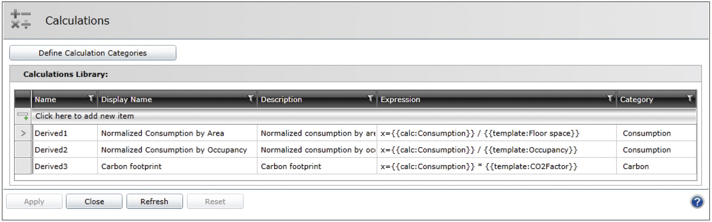The width and height of the screenshot is (712, 222).
Task: Click the Display Name column filter icon
Action: [251, 99]
